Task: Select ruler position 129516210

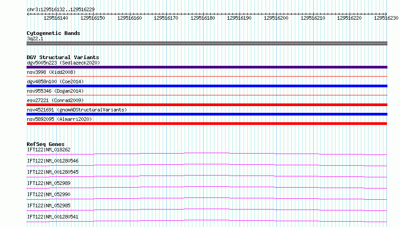Action: 313,18
